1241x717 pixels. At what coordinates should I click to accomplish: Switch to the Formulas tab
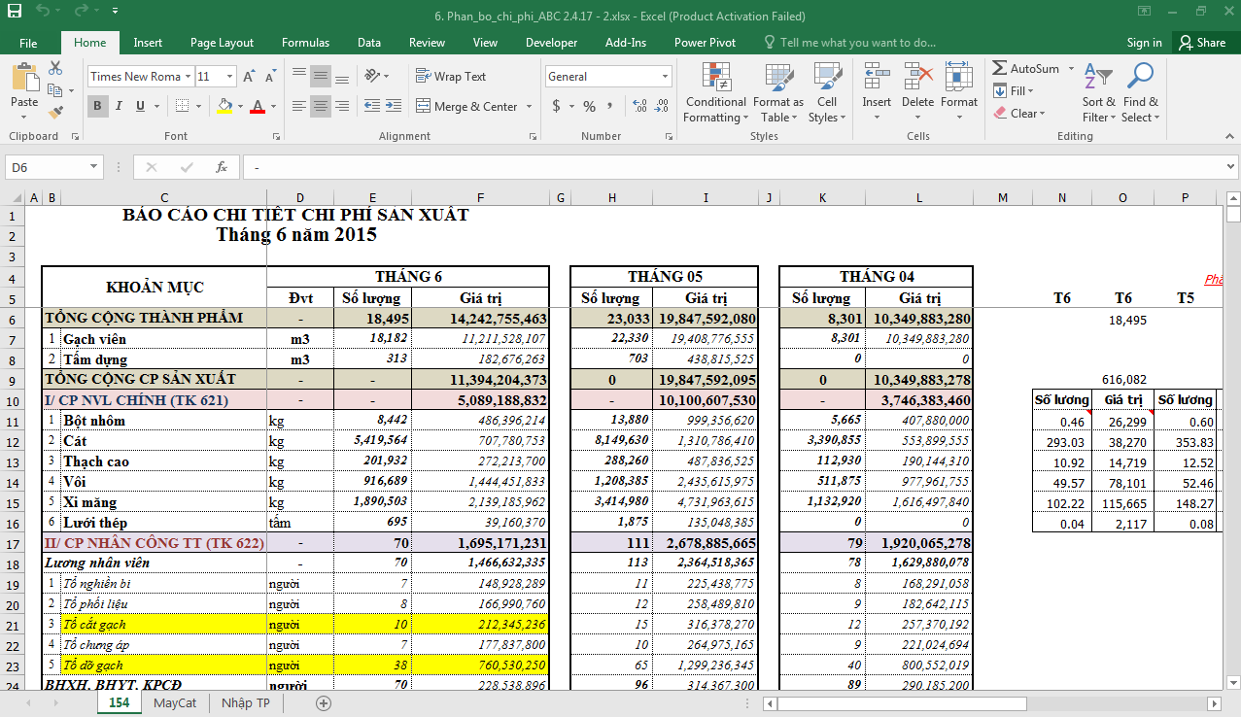point(305,43)
